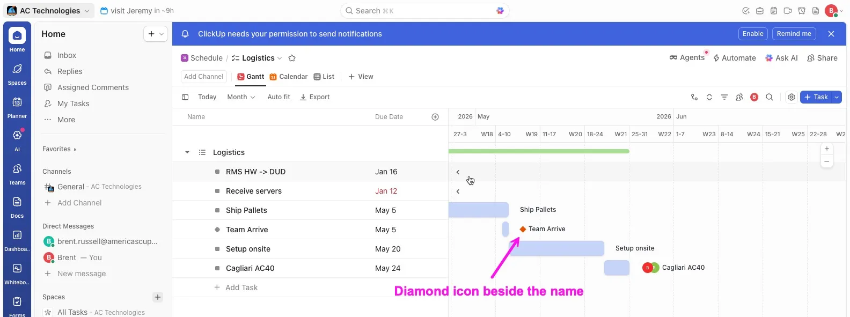Jump left to Receive servers bar arrow
The height and width of the screenshot is (317, 850).
click(x=458, y=191)
